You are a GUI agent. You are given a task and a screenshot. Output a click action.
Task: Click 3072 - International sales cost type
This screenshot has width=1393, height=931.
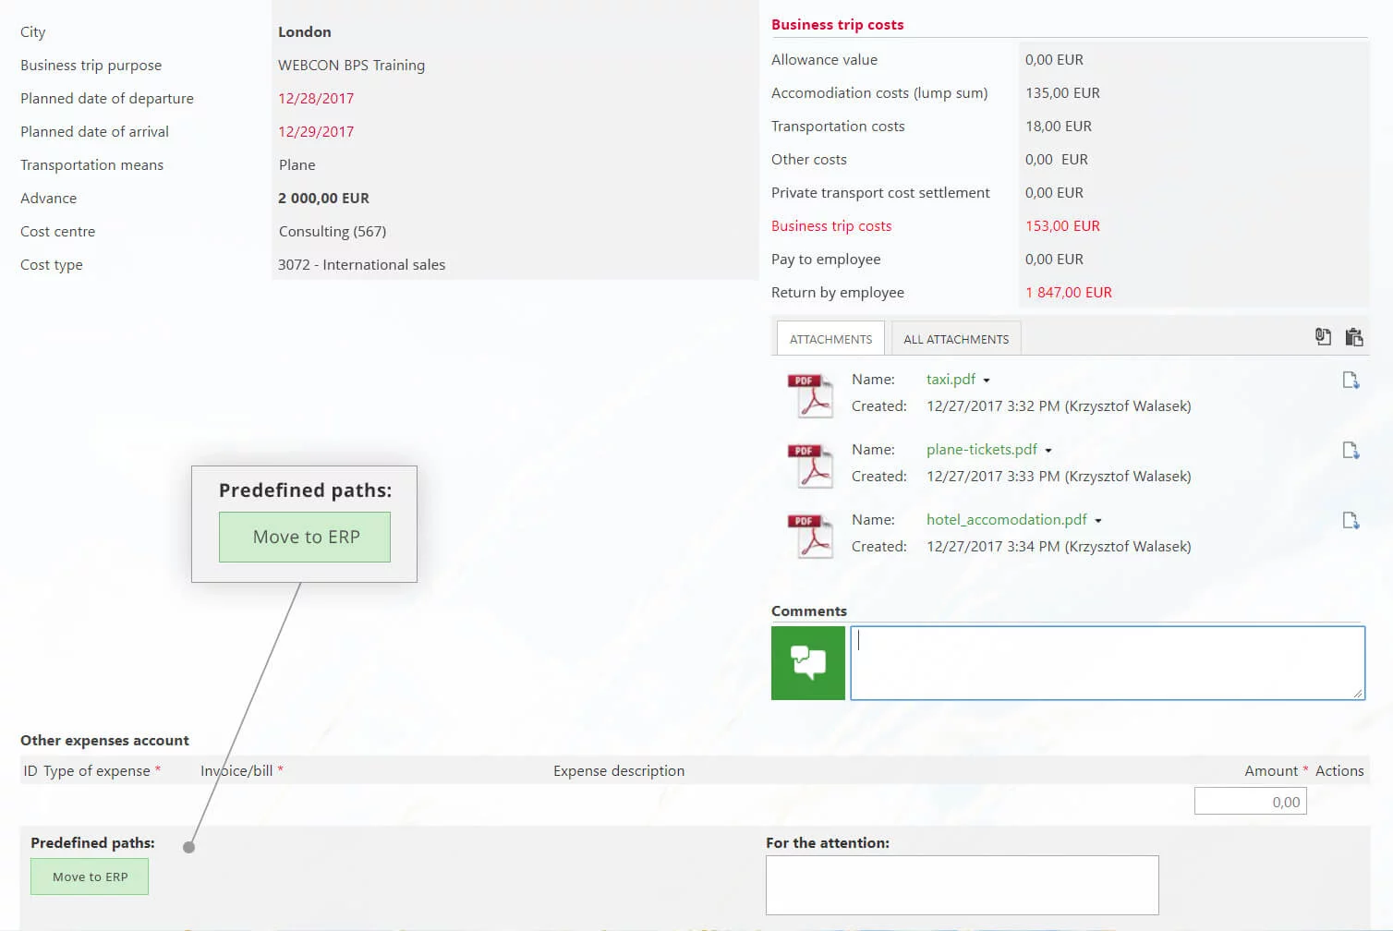coord(361,265)
